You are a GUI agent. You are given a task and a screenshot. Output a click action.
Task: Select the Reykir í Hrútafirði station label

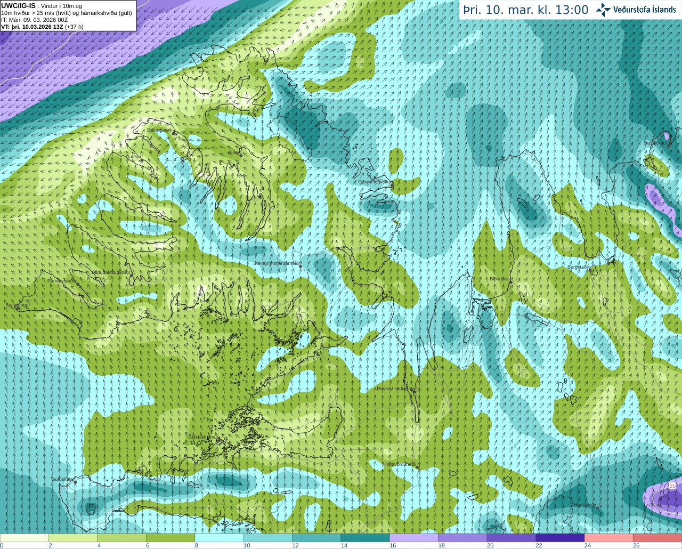[x=394, y=389]
